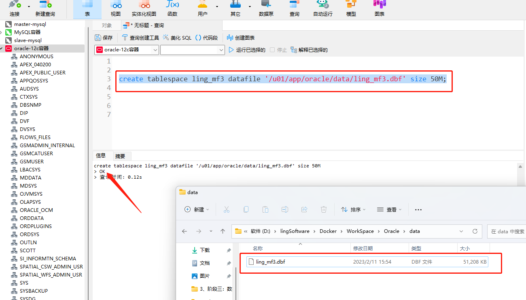Viewport: 526px width, 300px height.
Task: Select the ling_mf3.dbf file in Explorer
Action: pos(367,262)
